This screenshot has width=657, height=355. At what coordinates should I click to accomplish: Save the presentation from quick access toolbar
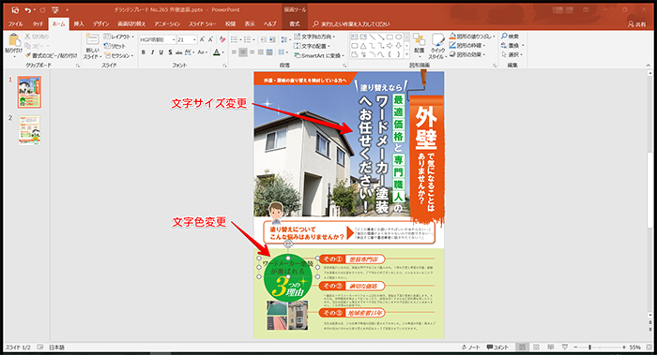15,9
